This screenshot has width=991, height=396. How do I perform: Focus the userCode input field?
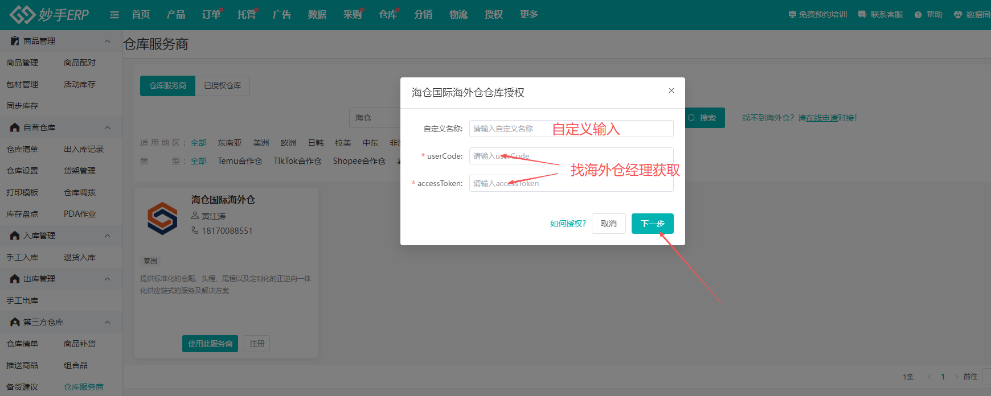click(x=571, y=156)
